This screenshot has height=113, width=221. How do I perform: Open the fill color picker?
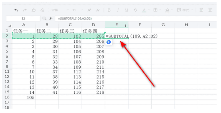click(169, 10)
